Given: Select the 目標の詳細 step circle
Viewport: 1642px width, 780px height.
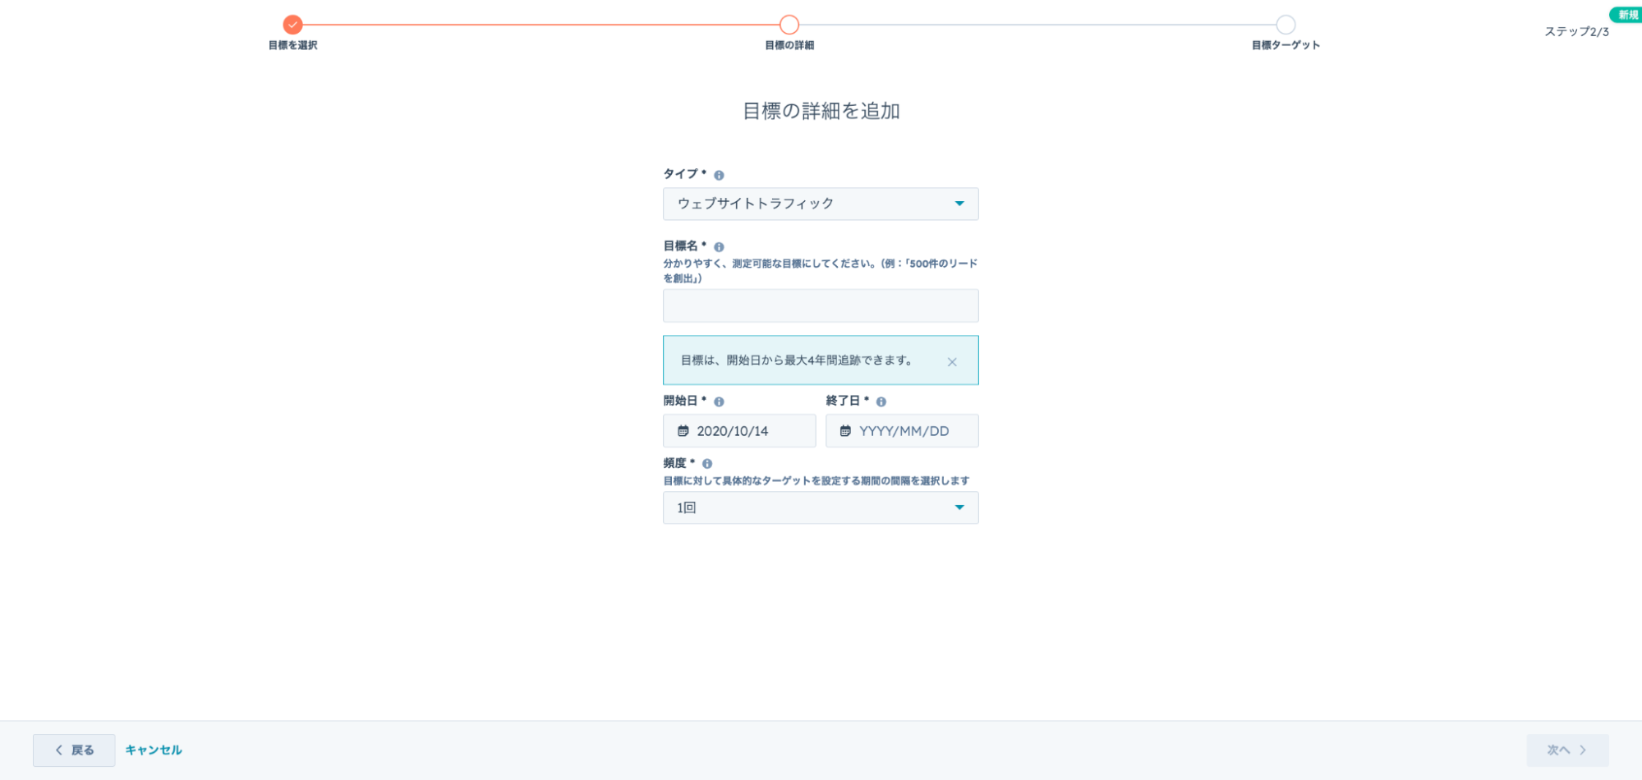Looking at the screenshot, I should (x=789, y=25).
